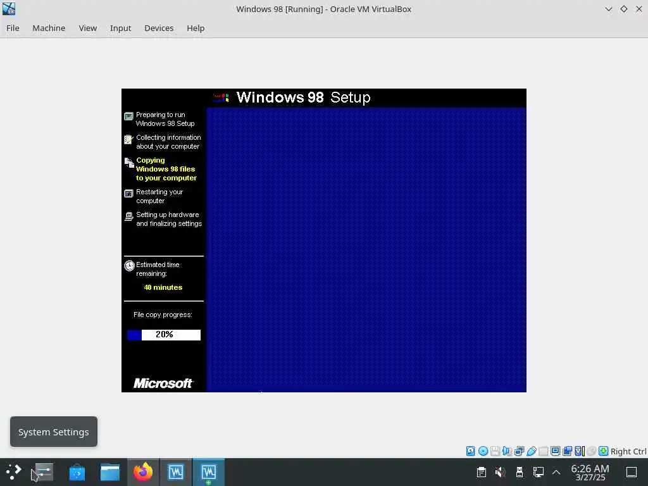Close the VirtualBox window
The height and width of the screenshot is (486, 648).
click(x=639, y=9)
